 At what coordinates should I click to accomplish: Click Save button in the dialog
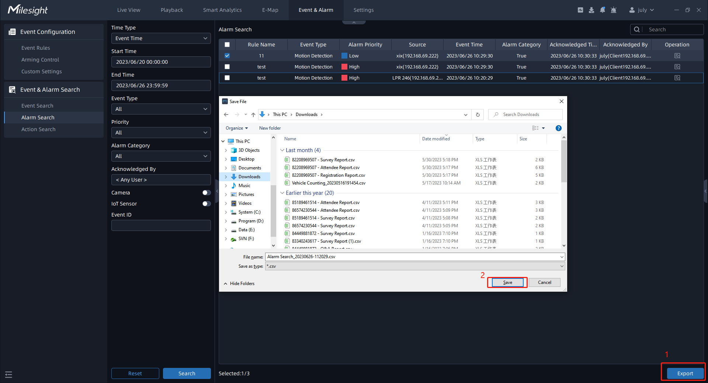(x=507, y=282)
